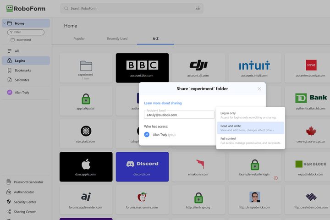Open the BBC account.bbc.com login
This screenshot has height=220, width=330.
coord(142,68)
